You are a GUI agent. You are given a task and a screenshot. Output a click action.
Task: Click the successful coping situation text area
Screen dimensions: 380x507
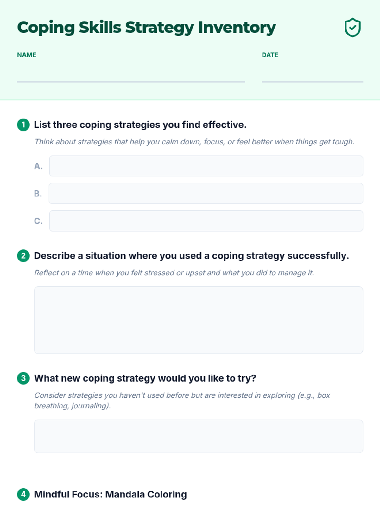coord(198,320)
